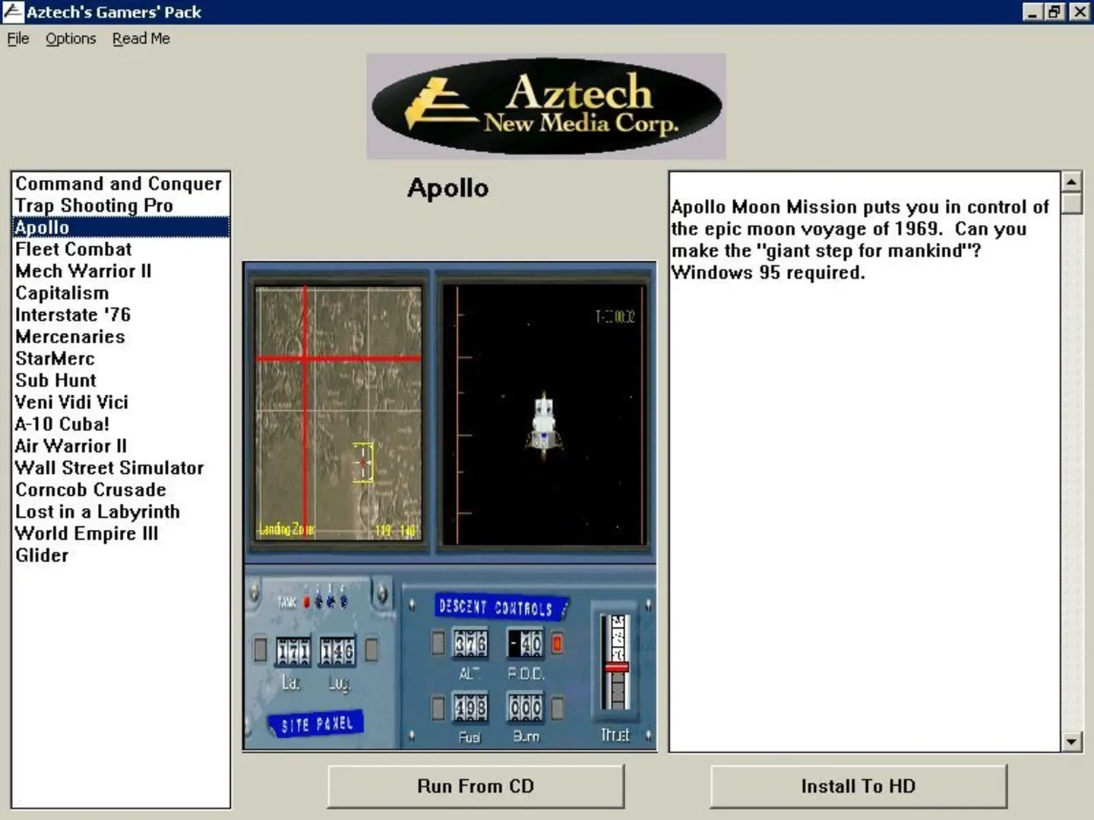Choose Lost in a Labyrinth
Viewport: 1094px width, 820px height.
pos(97,512)
